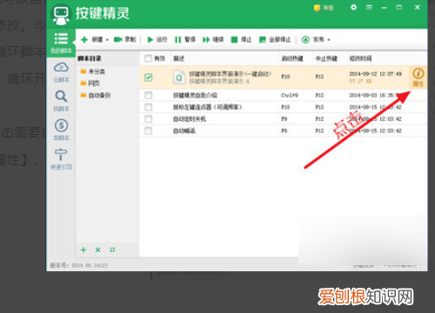This screenshot has width=435, height=313.
Task: Click the mini-mode icon beside the gear
Action: [369, 7]
